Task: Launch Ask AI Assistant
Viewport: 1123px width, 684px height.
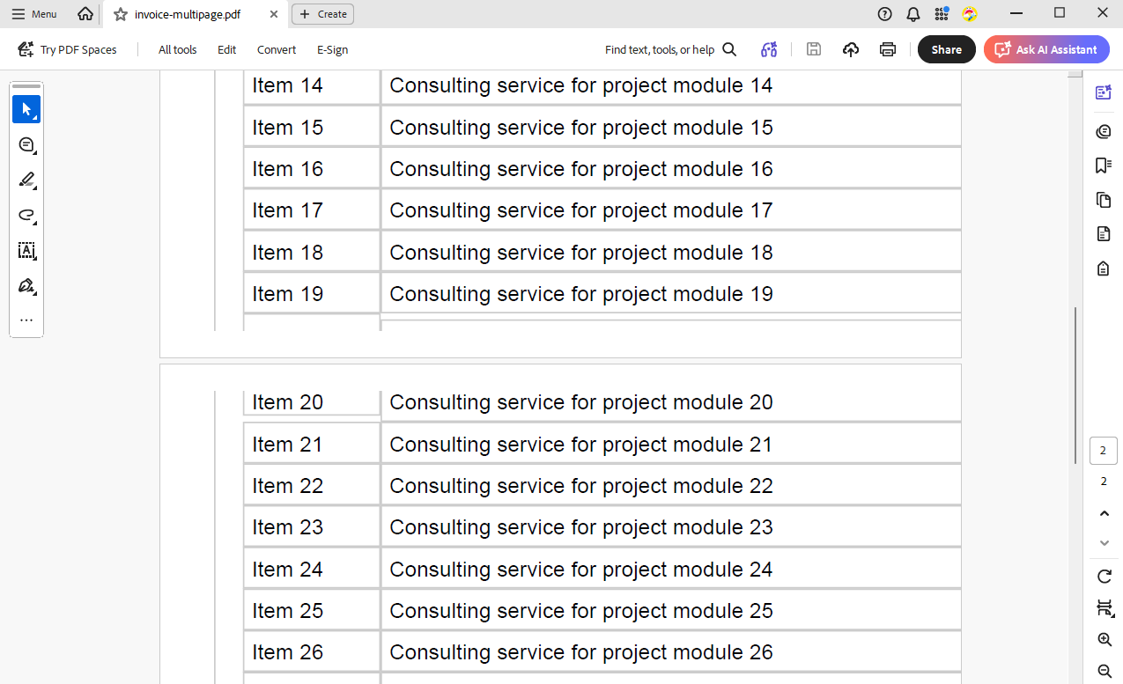Action: point(1046,49)
